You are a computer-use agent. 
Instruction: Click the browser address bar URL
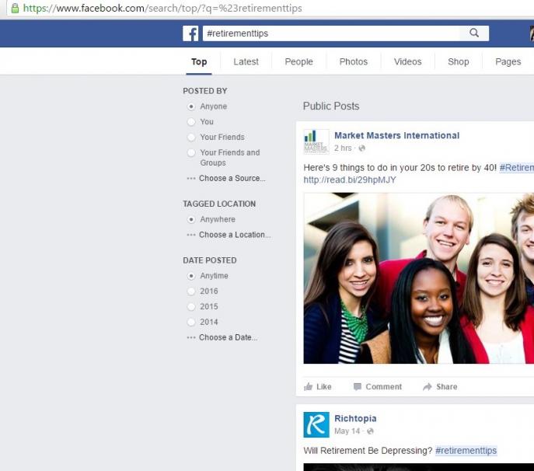point(162,9)
